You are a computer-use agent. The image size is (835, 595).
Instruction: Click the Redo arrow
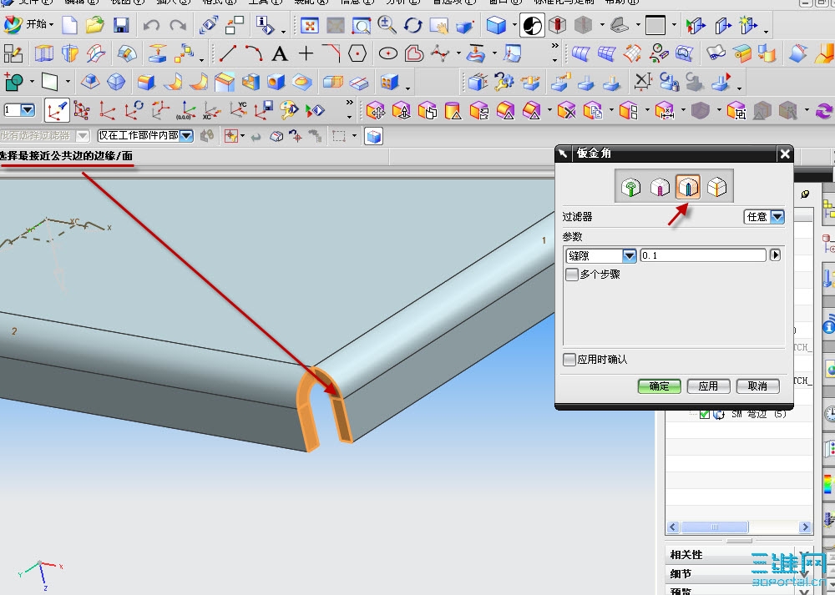point(177,25)
